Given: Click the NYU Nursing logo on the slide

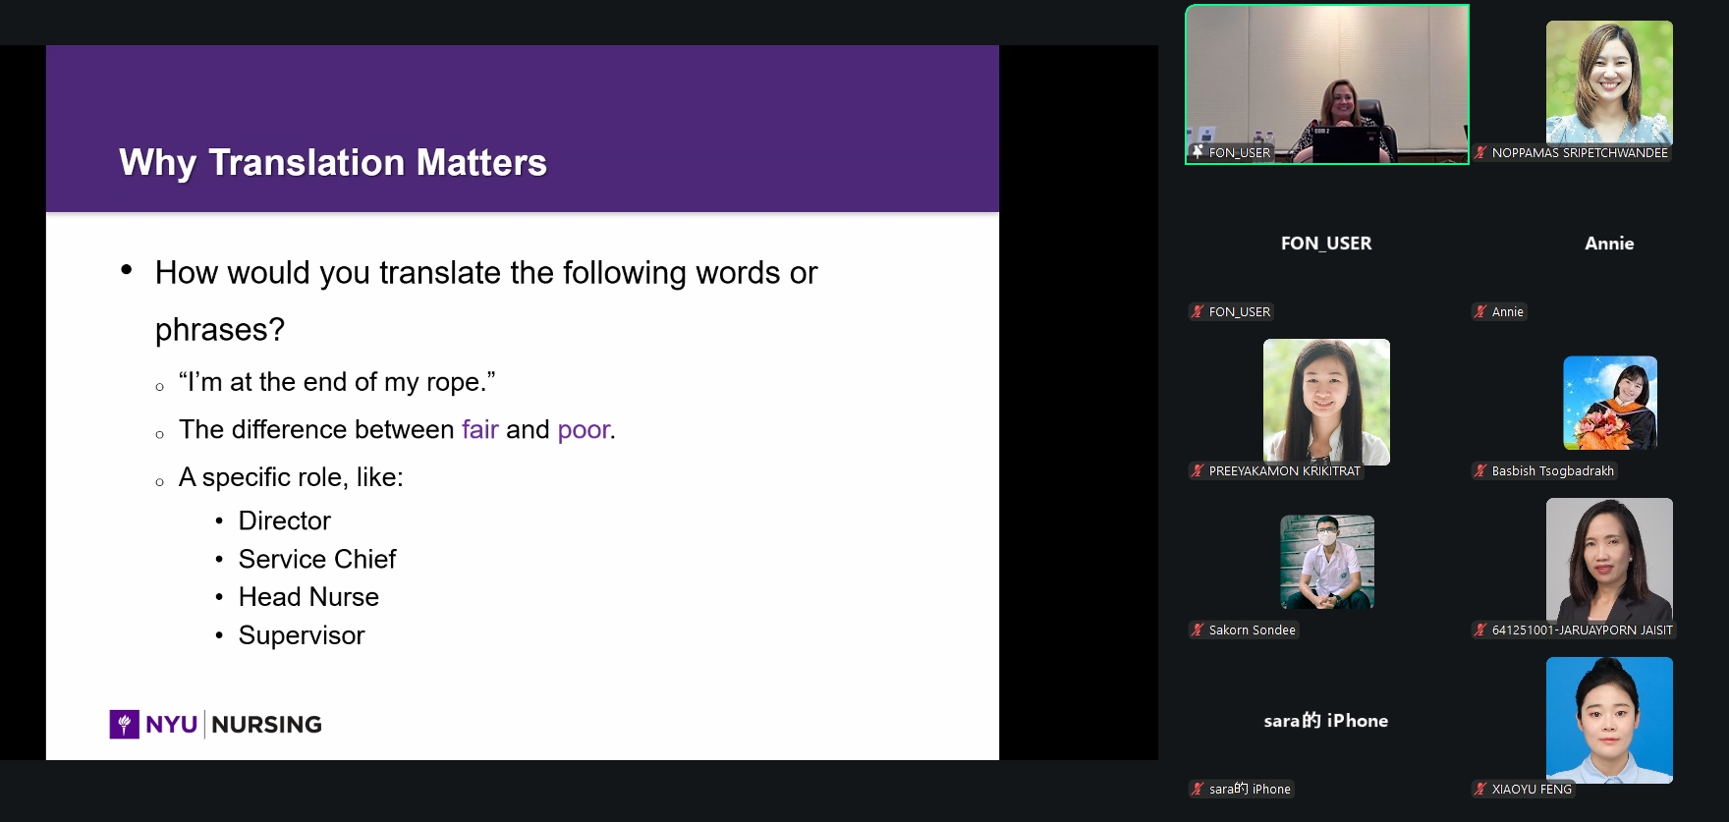Looking at the screenshot, I should pyautogui.click(x=216, y=724).
